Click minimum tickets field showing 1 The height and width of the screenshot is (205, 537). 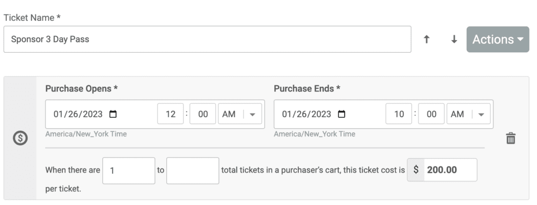click(129, 170)
